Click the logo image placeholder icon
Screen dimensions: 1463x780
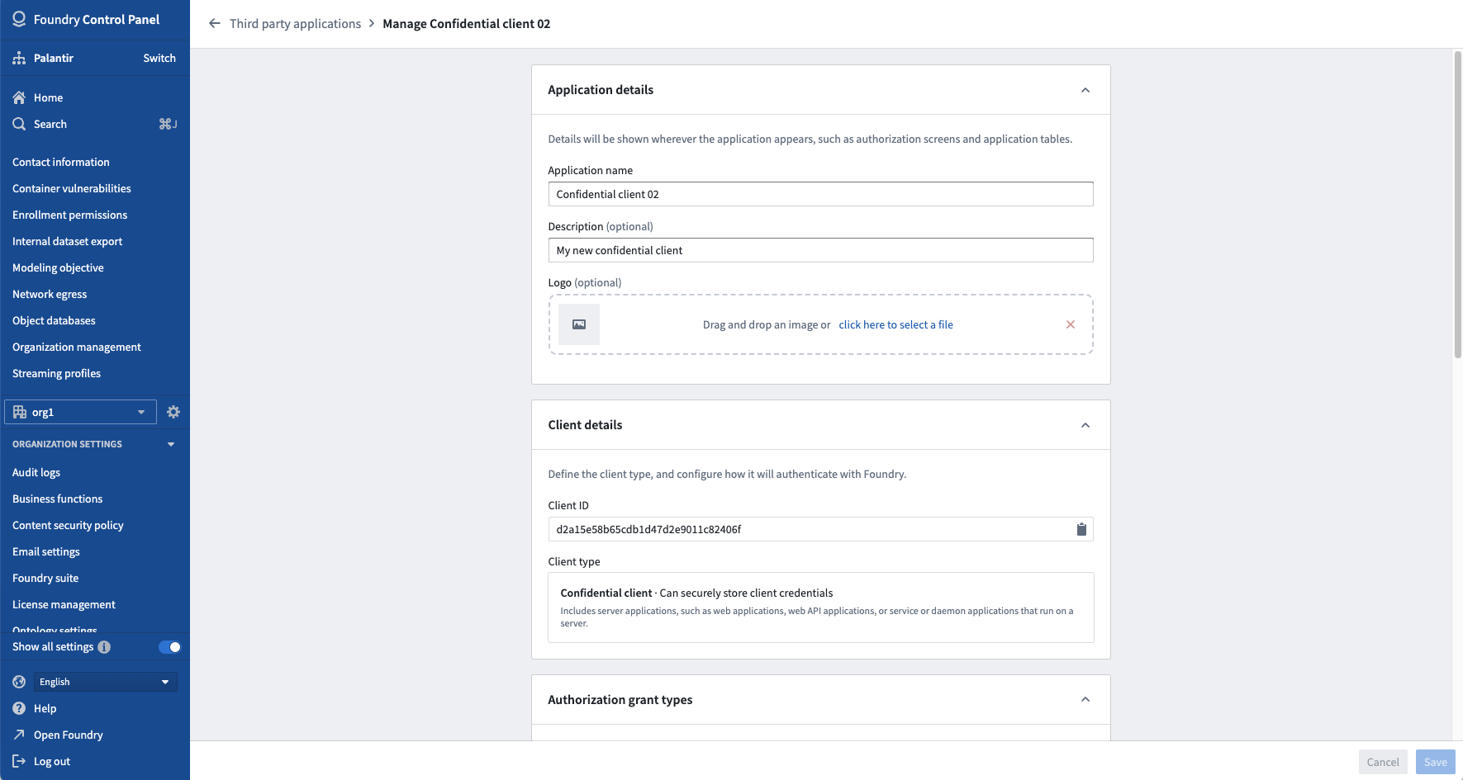click(579, 324)
